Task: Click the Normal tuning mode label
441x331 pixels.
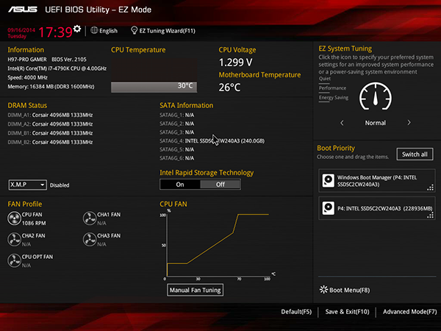Action: pos(376,123)
